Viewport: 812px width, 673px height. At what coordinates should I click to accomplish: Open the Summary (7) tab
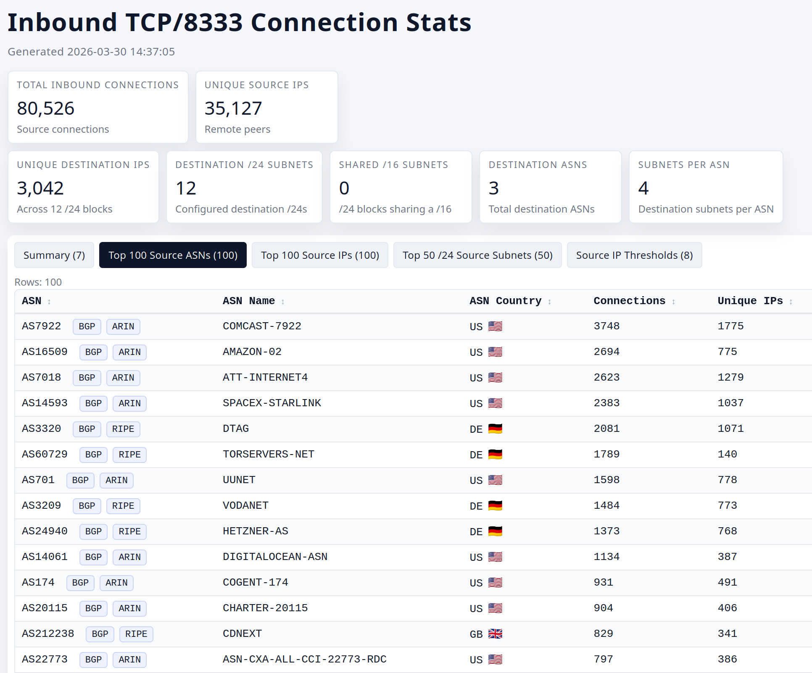click(x=54, y=255)
